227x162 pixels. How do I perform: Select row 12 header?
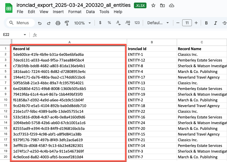click(x=6, y=111)
